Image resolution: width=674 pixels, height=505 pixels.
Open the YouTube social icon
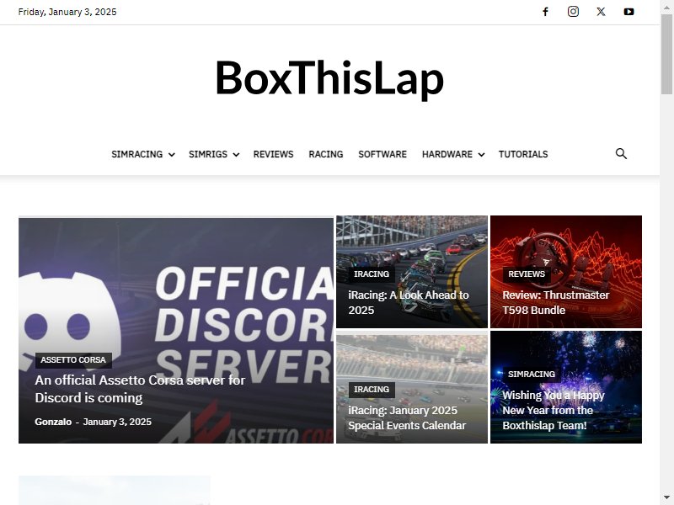pyautogui.click(x=629, y=12)
